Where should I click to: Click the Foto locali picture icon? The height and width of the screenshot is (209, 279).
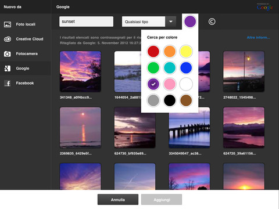[8, 24]
